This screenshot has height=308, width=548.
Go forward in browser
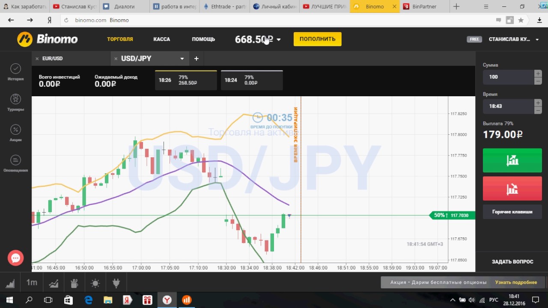tap(30, 20)
